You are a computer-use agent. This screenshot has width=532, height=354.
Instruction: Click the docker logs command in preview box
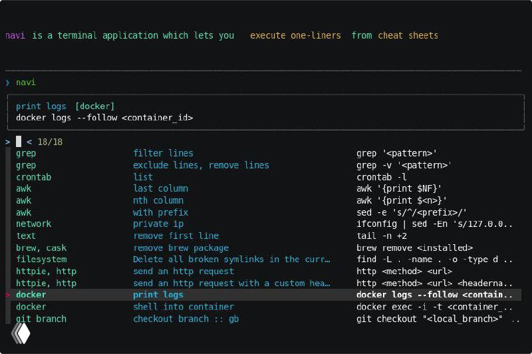click(104, 118)
